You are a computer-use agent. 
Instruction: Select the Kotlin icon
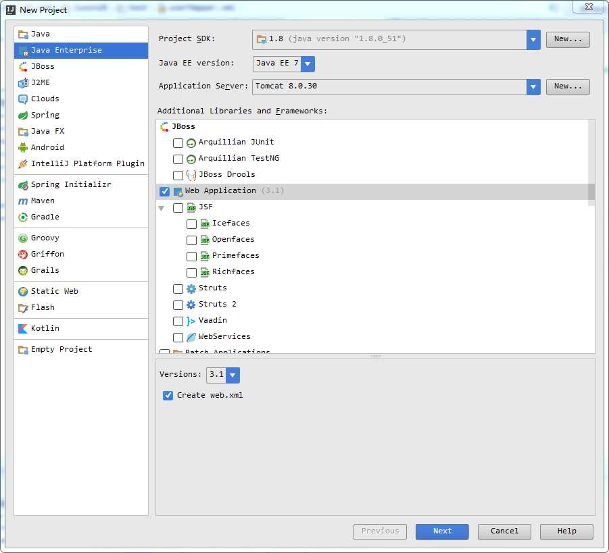point(23,329)
